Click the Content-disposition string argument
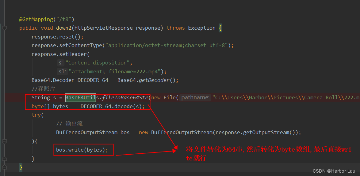 tap(98, 62)
